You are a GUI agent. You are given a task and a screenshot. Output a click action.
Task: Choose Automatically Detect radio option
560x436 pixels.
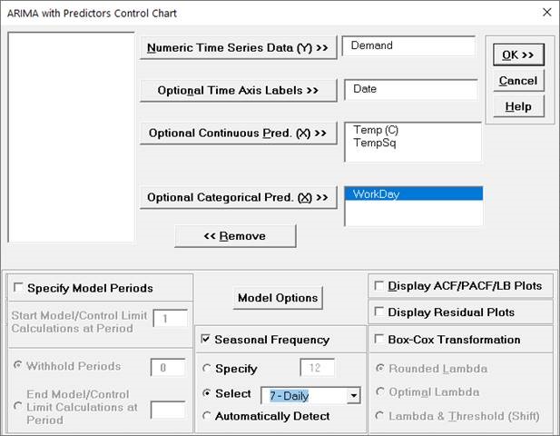209,416
